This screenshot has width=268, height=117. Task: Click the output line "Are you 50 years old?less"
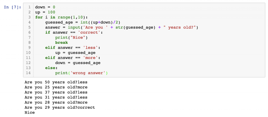coord(56,82)
